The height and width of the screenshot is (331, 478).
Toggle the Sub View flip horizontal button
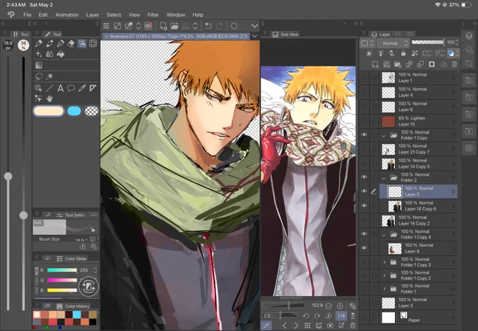[x=342, y=316]
